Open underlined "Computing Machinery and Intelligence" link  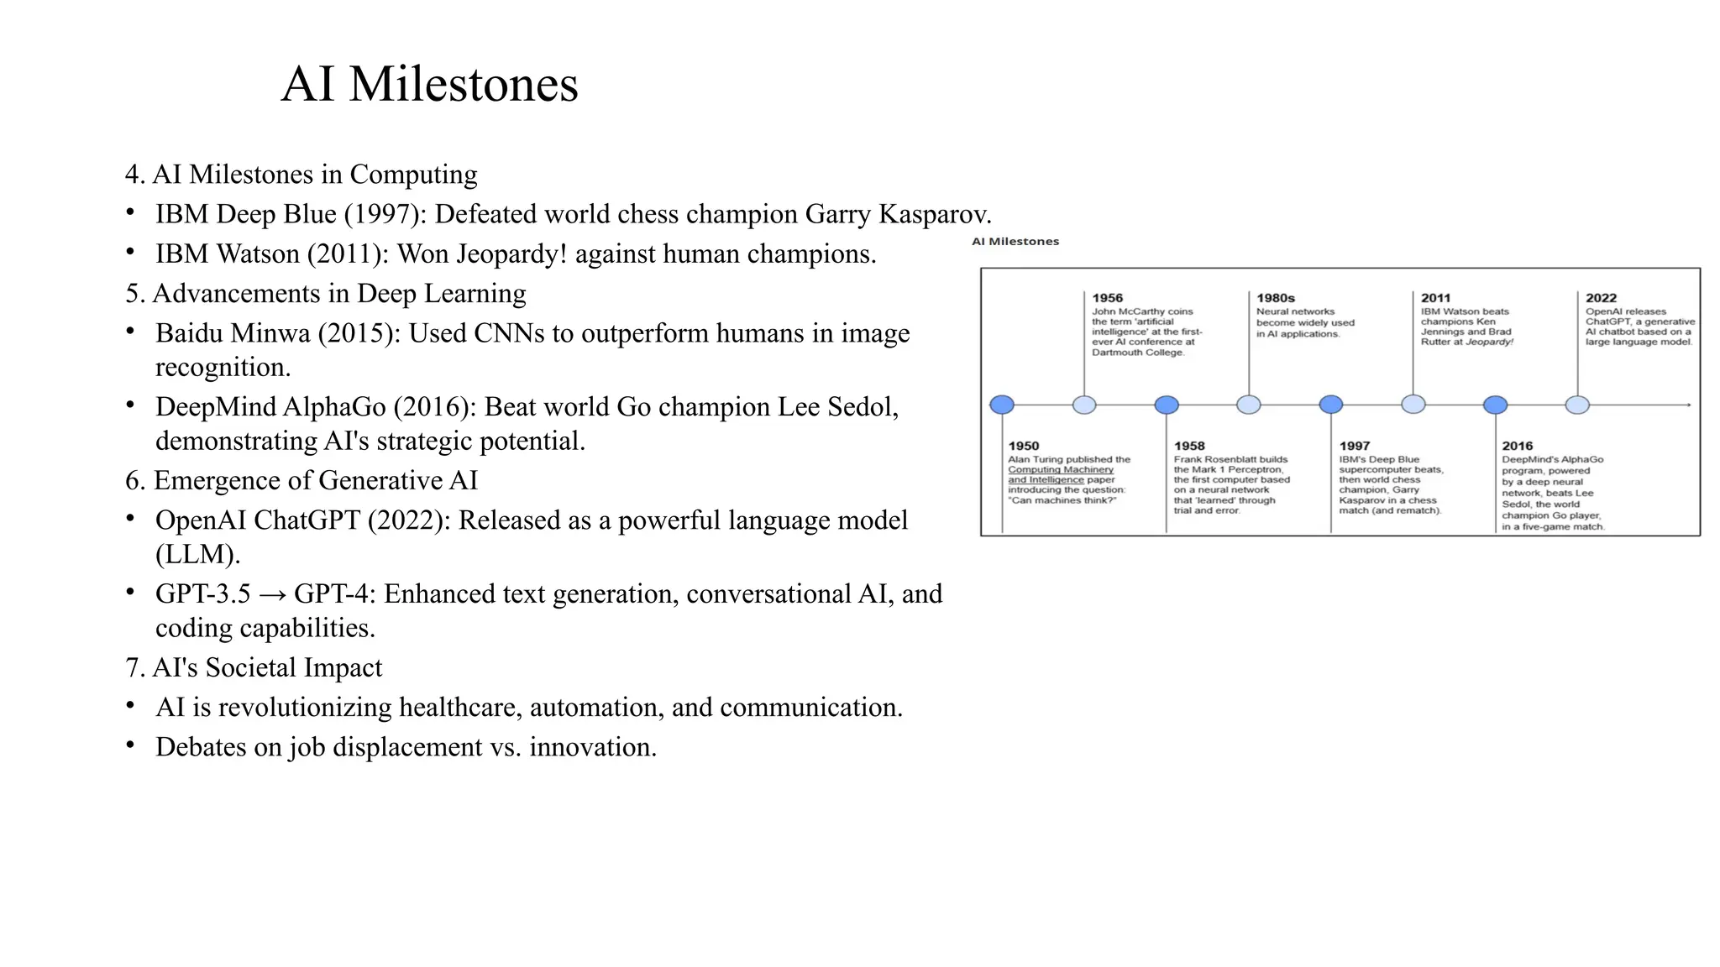pos(1060,475)
